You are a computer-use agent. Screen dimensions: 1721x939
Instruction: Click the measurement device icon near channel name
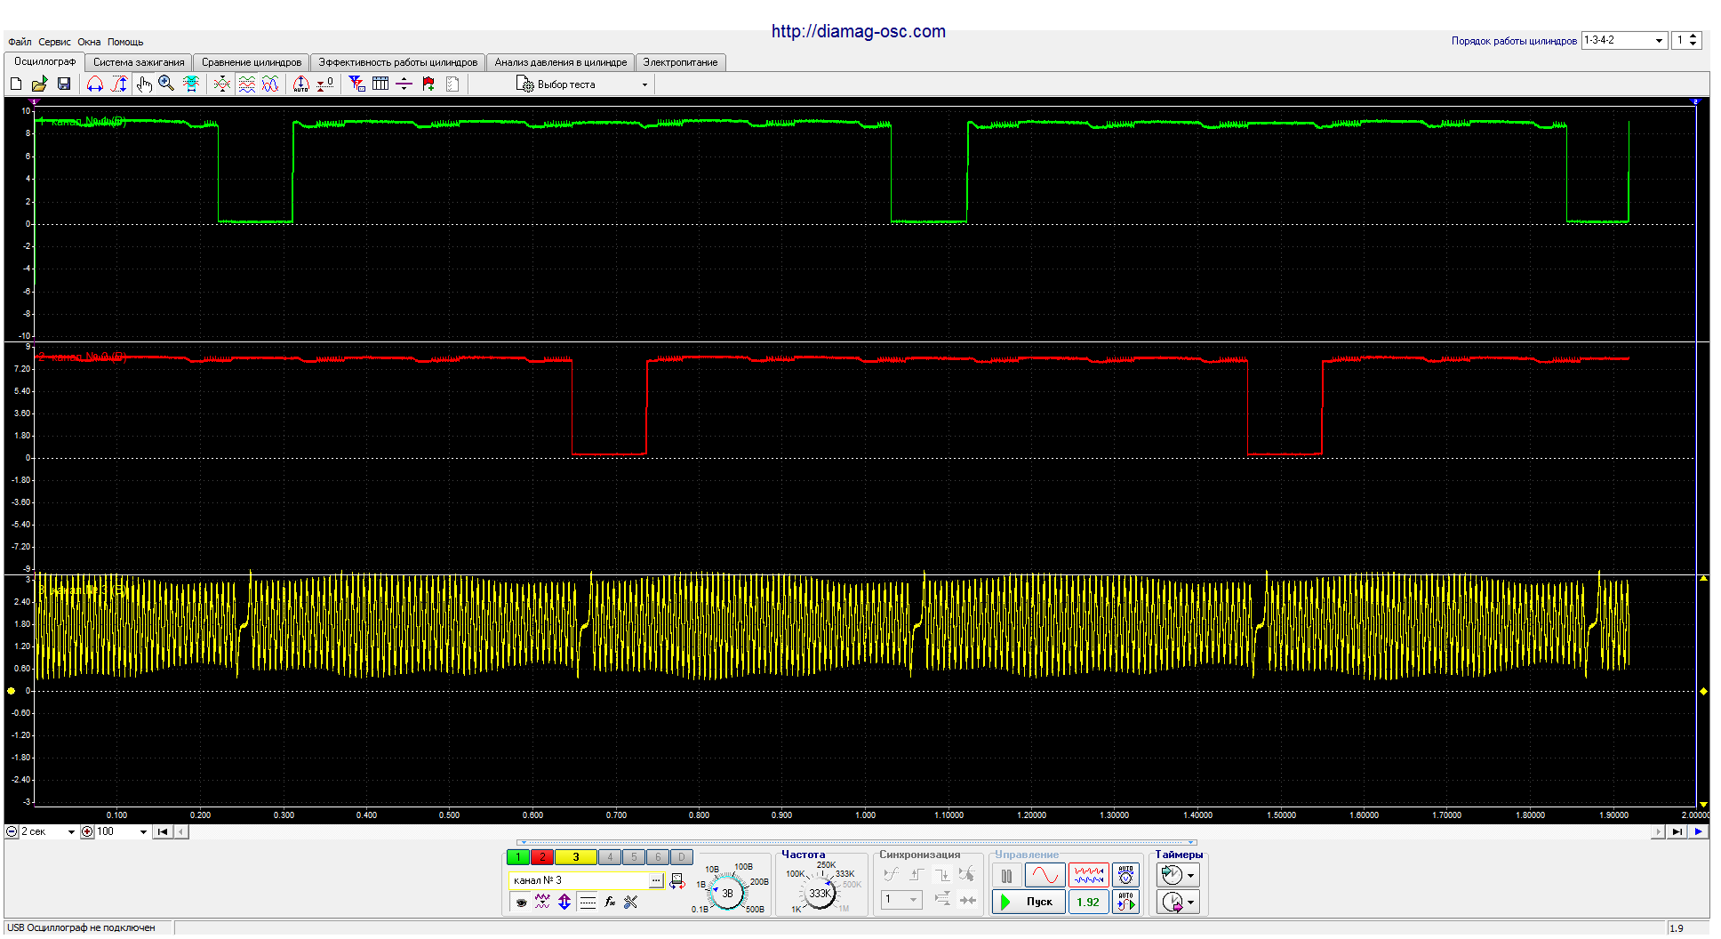pos(677,880)
